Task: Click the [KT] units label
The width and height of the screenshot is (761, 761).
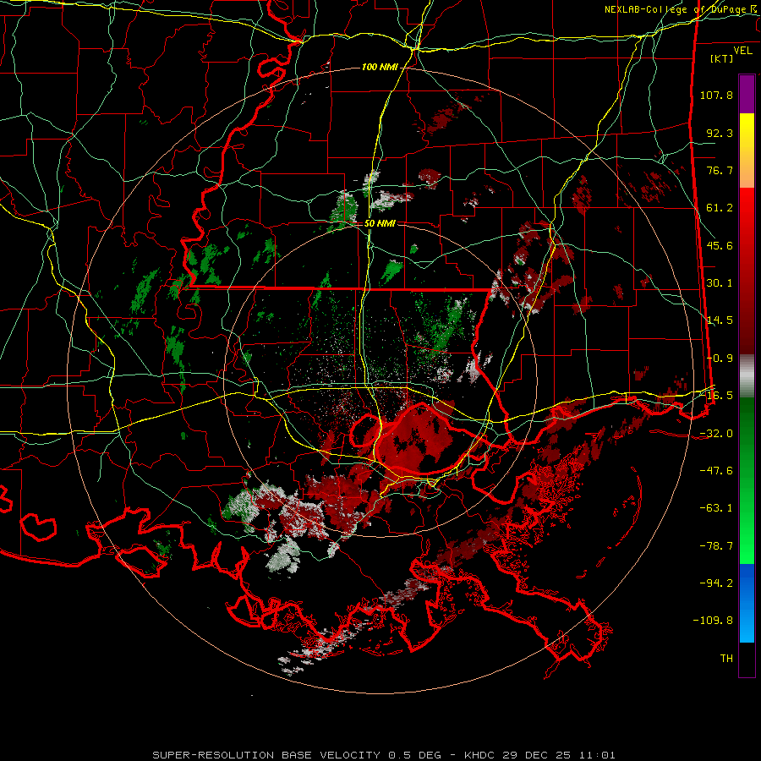Action: [x=722, y=58]
